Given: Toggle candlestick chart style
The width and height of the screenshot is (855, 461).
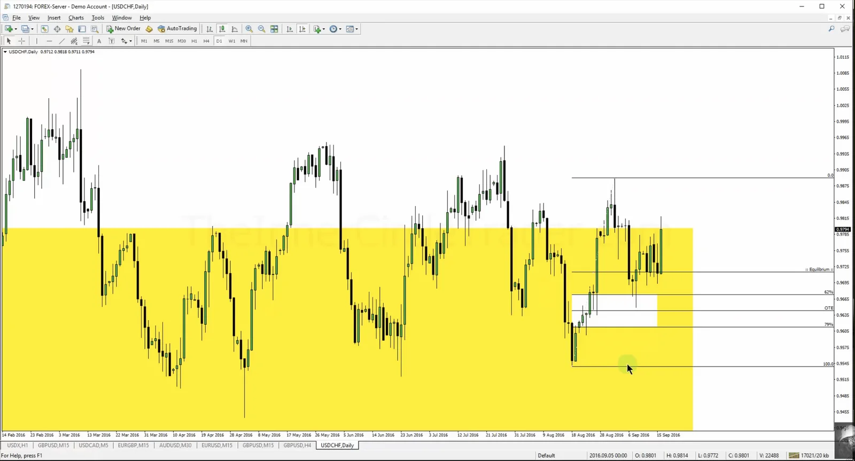Looking at the screenshot, I should (x=222, y=29).
